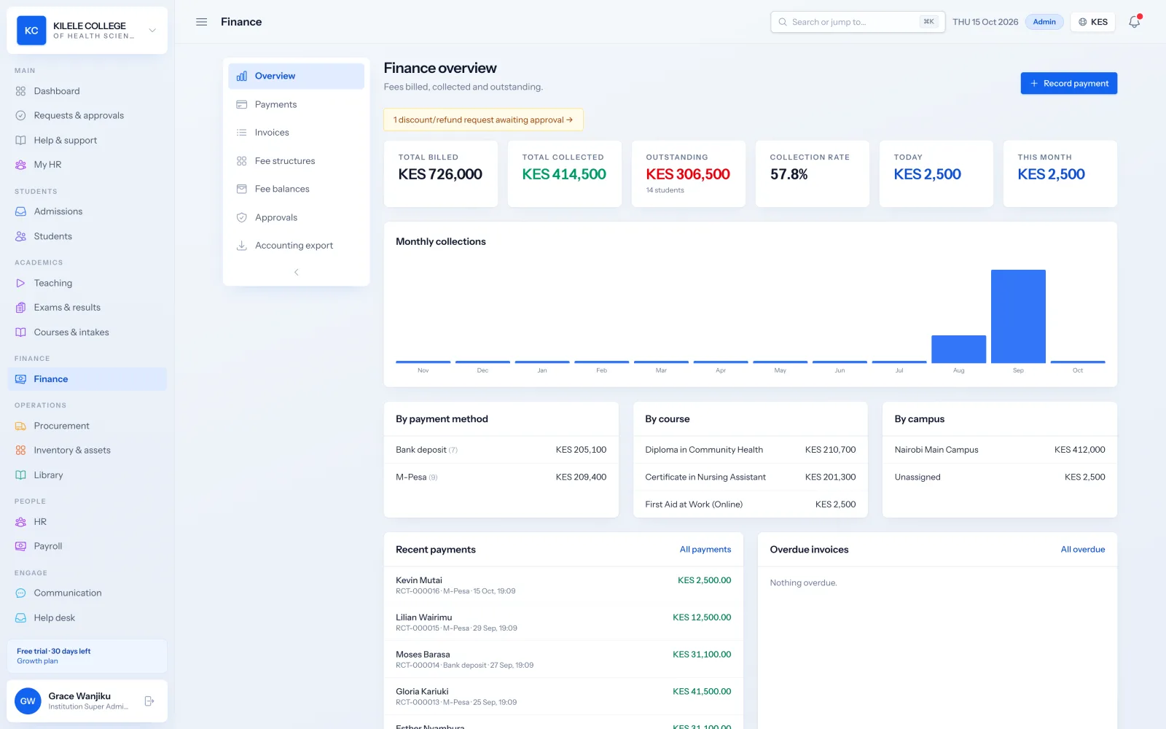1166x729 pixels.
Task: Open Admissions section
Action: coord(87,211)
